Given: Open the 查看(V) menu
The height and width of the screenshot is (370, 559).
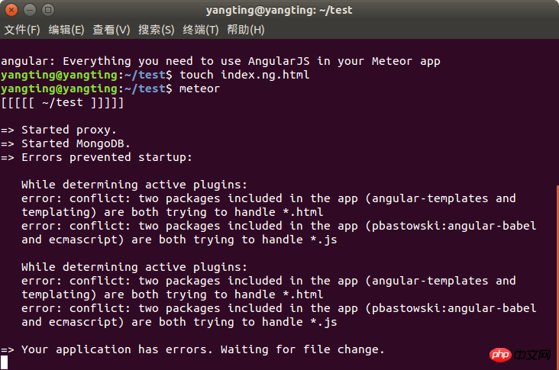Looking at the screenshot, I should [111, 30].
